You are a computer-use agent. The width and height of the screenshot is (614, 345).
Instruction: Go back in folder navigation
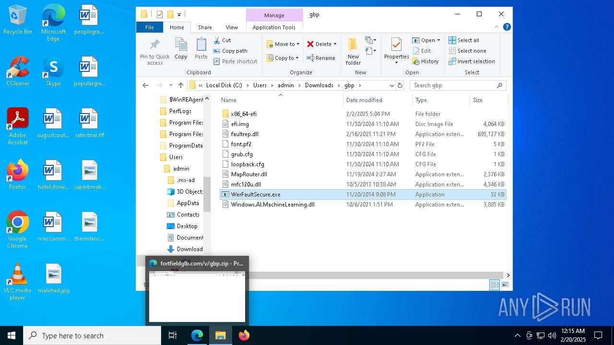(145, 85)
